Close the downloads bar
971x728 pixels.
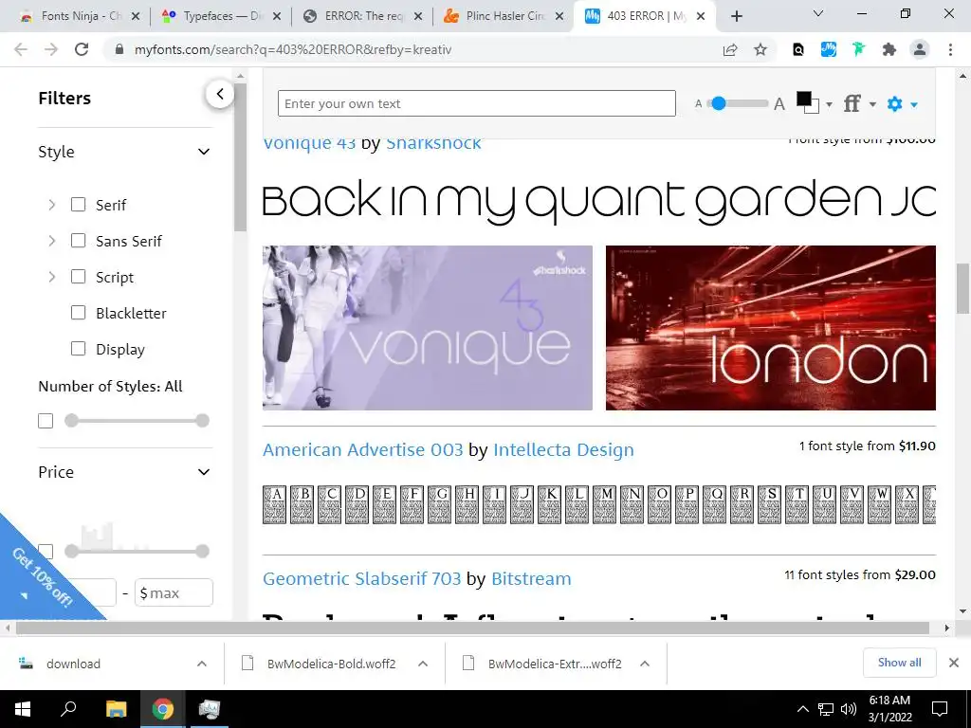[x=954, y=663]
